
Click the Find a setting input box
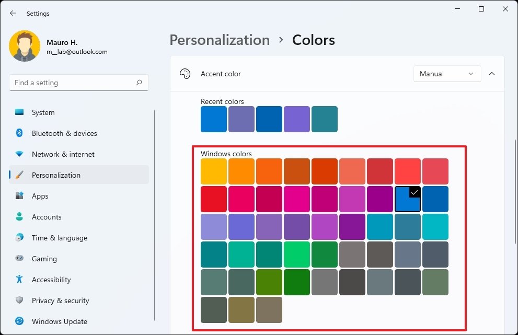pyautogui.click(x=78, y=83)
